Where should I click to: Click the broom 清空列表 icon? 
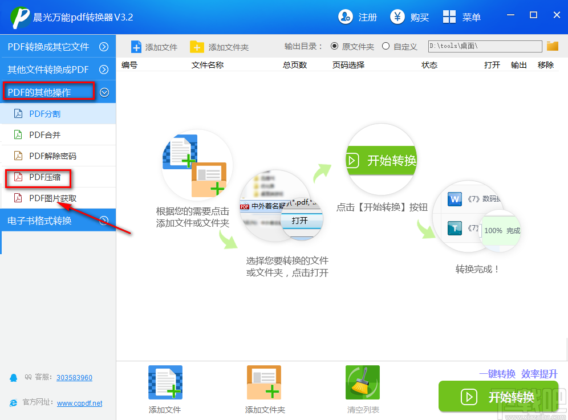pos(363,382)
